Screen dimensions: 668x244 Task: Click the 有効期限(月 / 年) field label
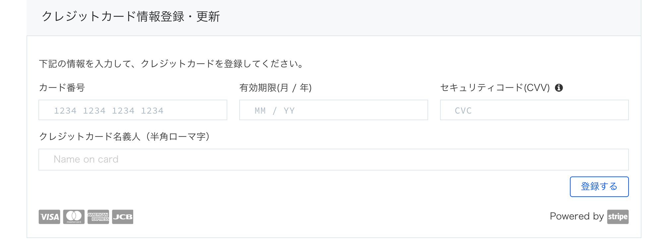[x=275, y=88]
